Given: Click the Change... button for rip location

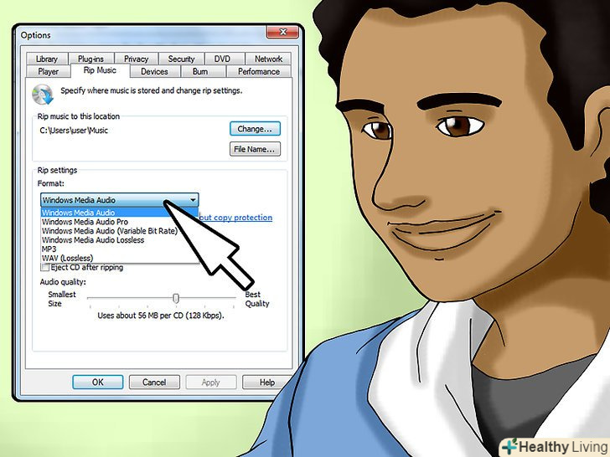Looking at the screenshot, I should 255,129.
